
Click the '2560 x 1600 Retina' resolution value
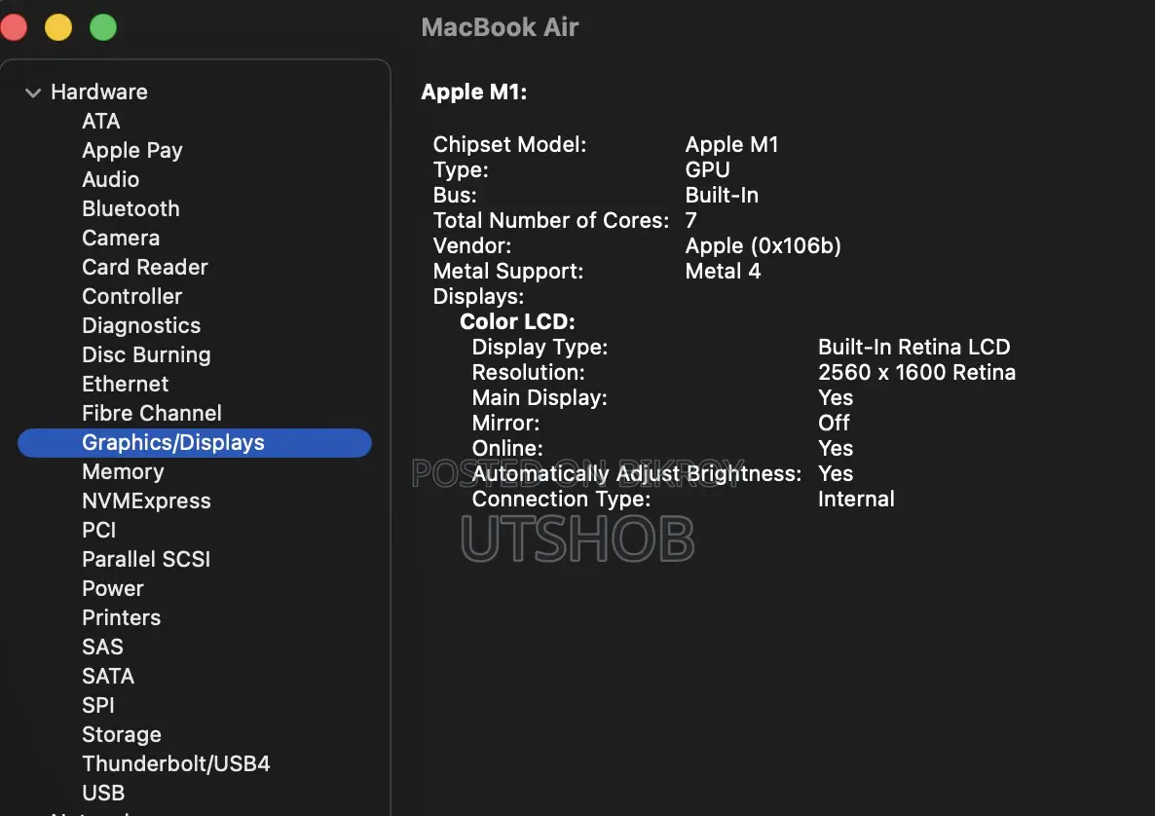[916, 372]
